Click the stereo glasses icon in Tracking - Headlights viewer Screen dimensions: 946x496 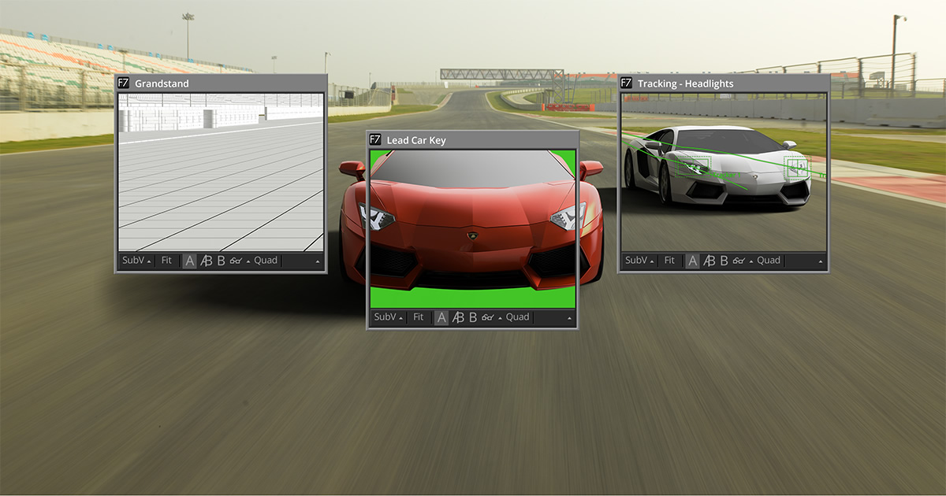[x=739, y=261]
